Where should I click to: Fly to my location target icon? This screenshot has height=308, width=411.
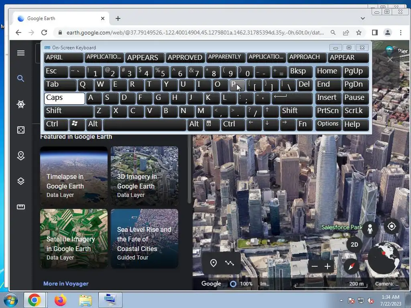pos(392,226)
